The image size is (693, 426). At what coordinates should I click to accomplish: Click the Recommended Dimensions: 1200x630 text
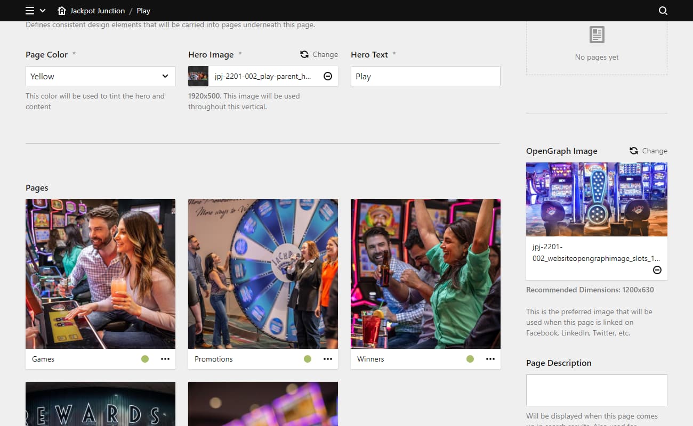tap(590, 290)
